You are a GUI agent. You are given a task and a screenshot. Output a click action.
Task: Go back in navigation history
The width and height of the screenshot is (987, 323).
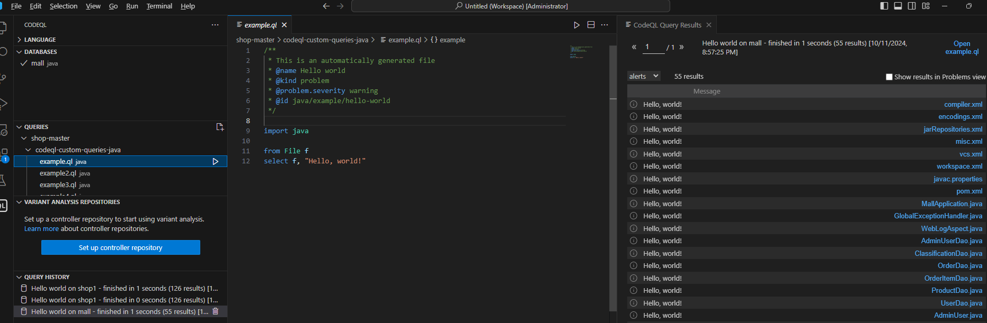(x=326, y=6)
